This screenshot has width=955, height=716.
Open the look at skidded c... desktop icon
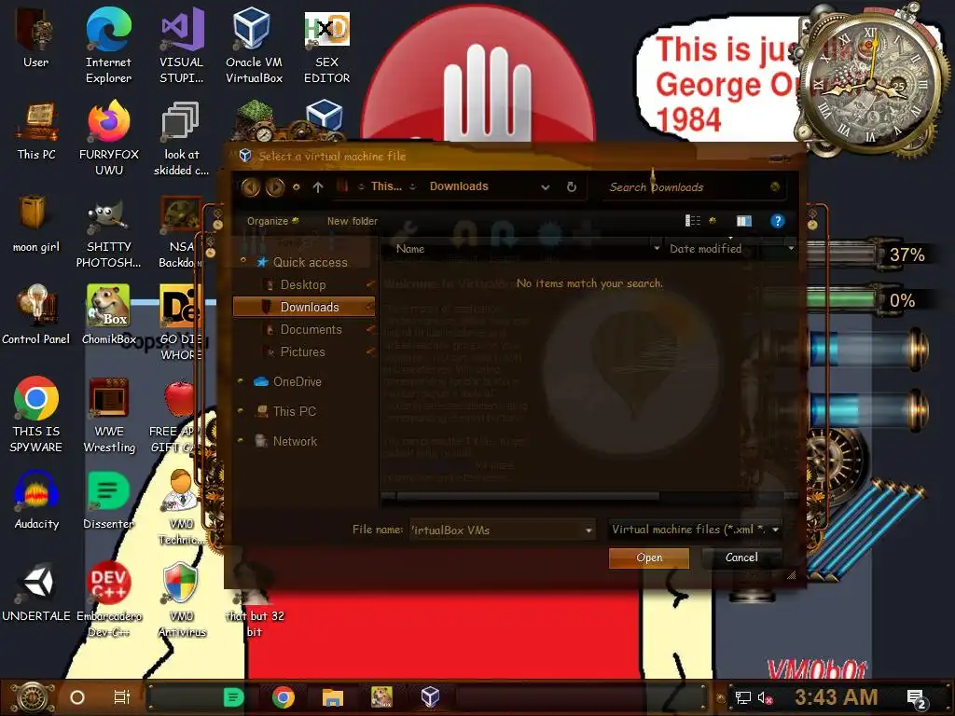[x=181, y=138]
